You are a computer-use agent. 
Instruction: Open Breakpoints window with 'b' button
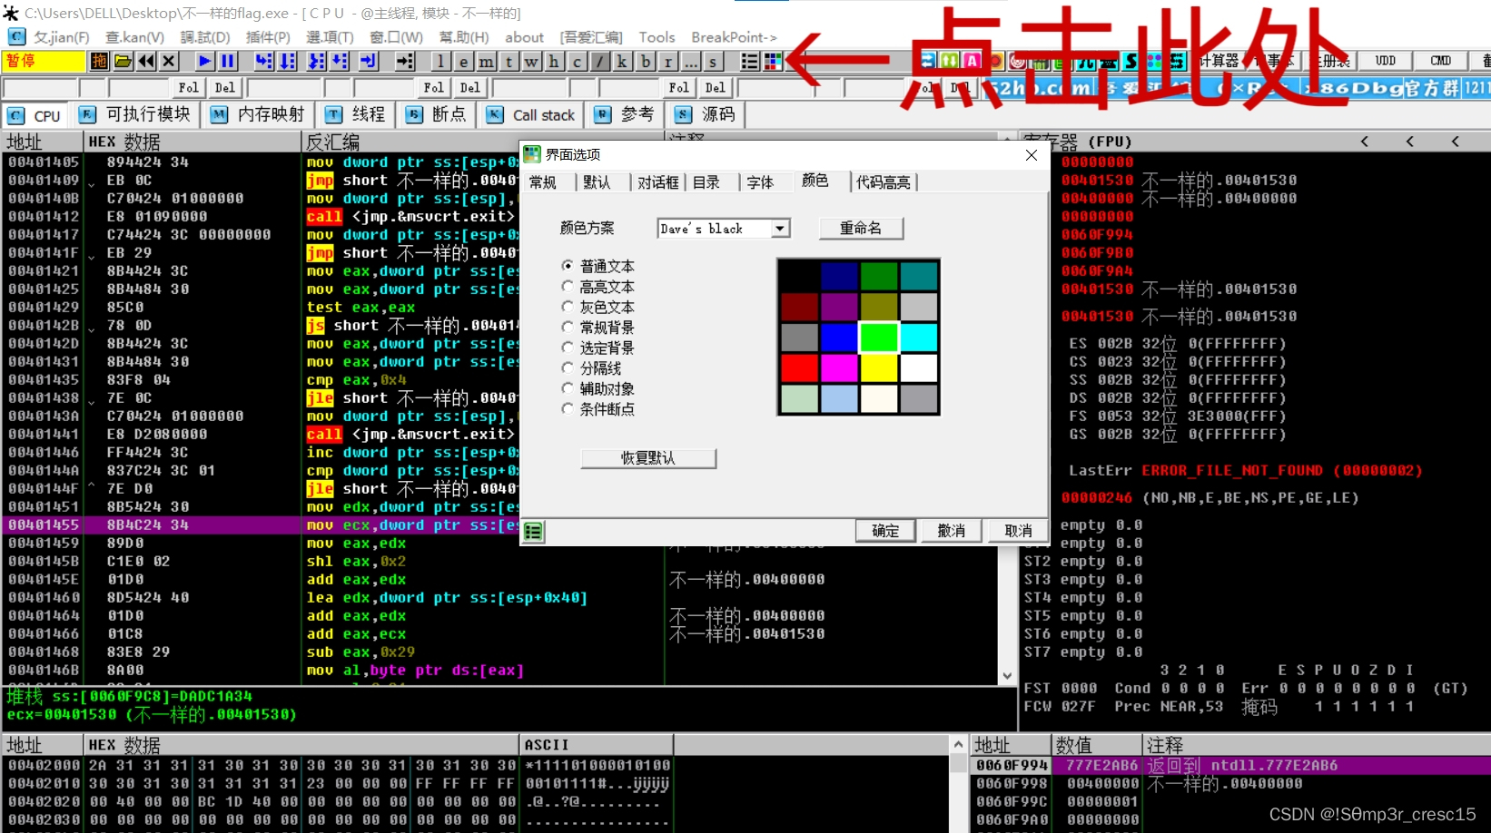click(x=646, y=61)
